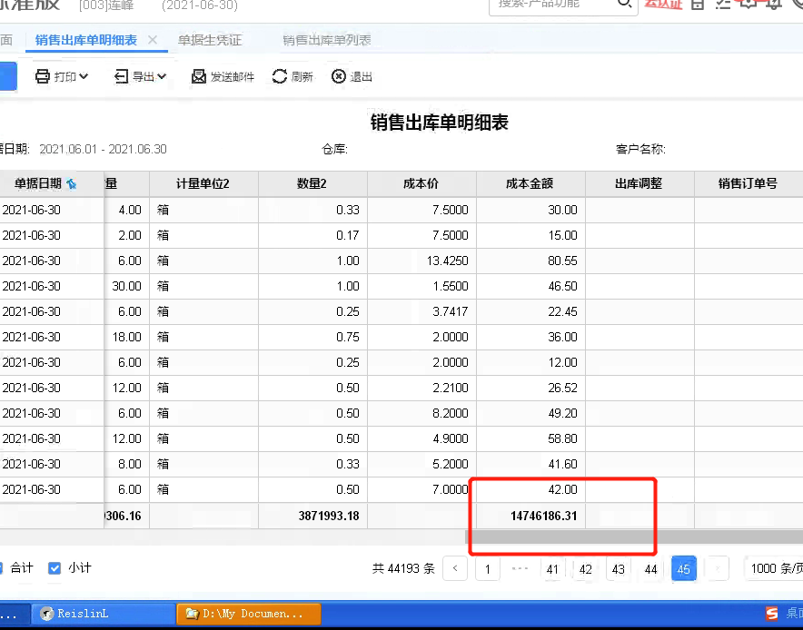Switch to the 单据生凭证 tab
Viewport: 803px width, 630px height.
[x=210, y=40]
